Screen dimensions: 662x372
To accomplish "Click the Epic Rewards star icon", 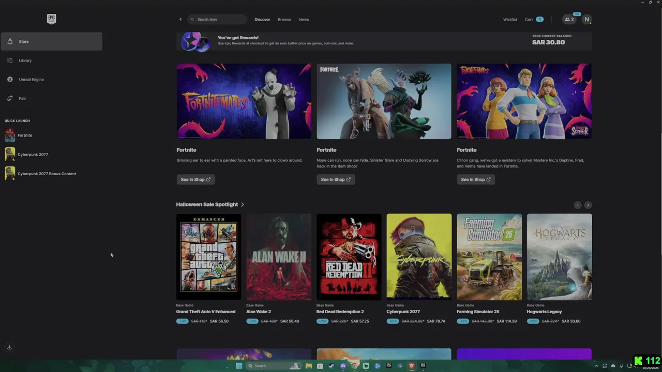I will click(195, 41).
